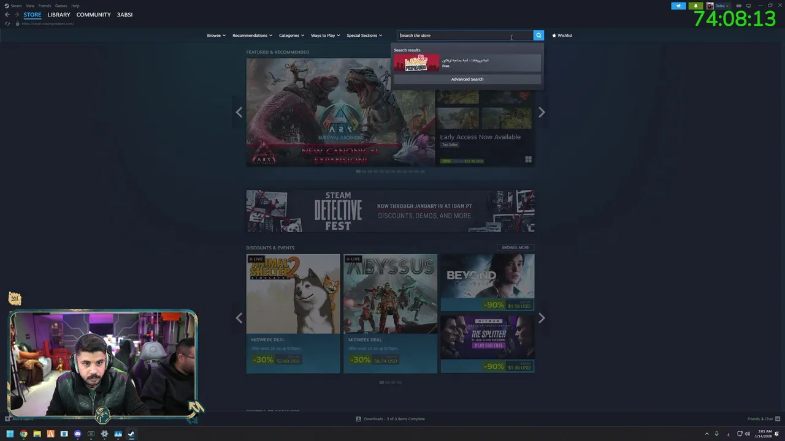Open the green notifications bell

pos(695,6)
